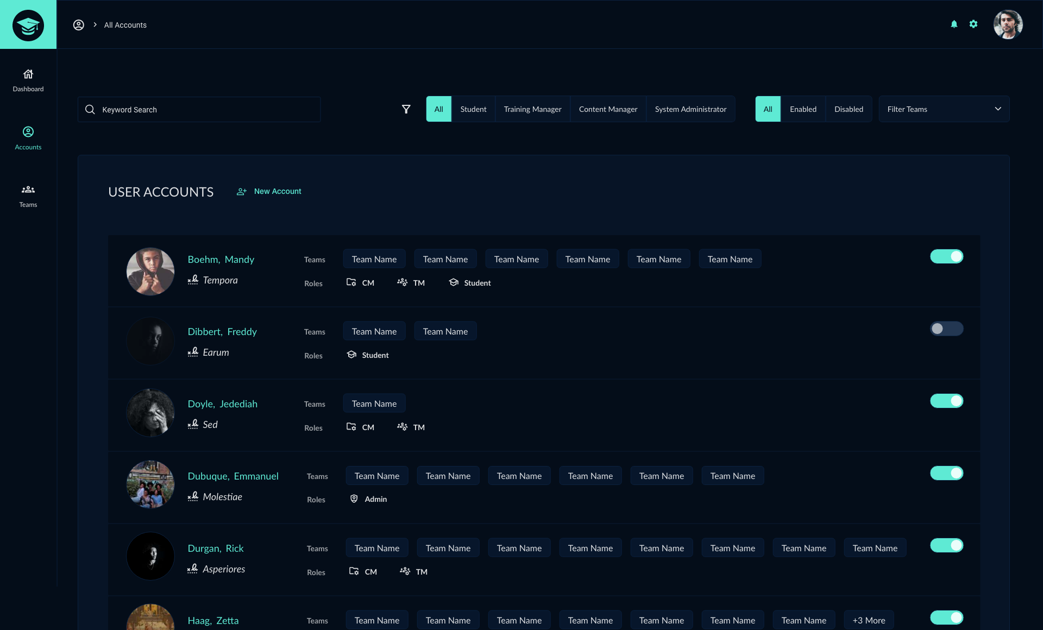
Task: Open Boehm, Mandy's account
Action: click(x=221, y=260)
